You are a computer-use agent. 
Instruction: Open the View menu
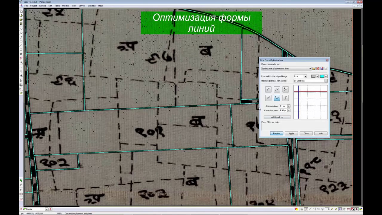click(x=74, y=6)
